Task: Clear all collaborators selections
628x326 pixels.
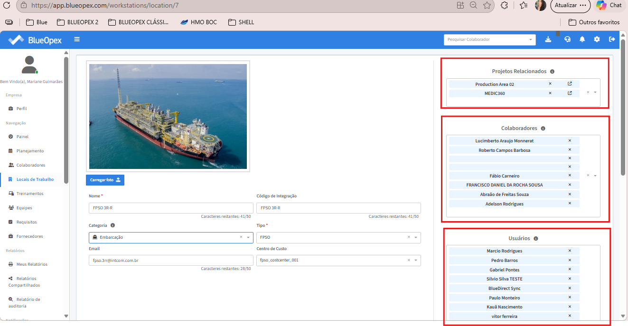Action: pos(588,175)
